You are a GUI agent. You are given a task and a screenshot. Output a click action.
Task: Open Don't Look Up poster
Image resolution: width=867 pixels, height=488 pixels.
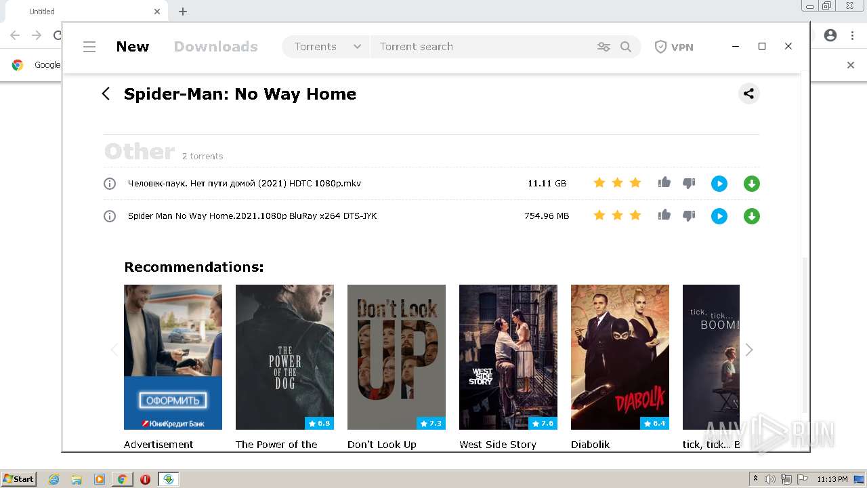(396, 357)
